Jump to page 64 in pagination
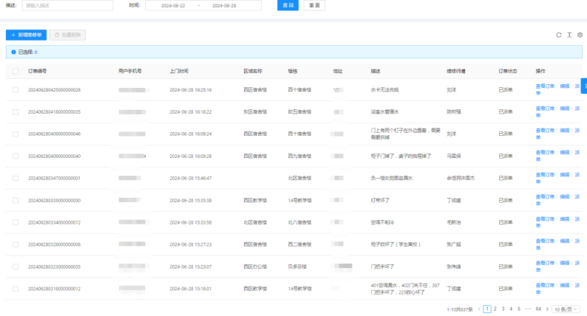587x316 pixels. pos(538,309)
